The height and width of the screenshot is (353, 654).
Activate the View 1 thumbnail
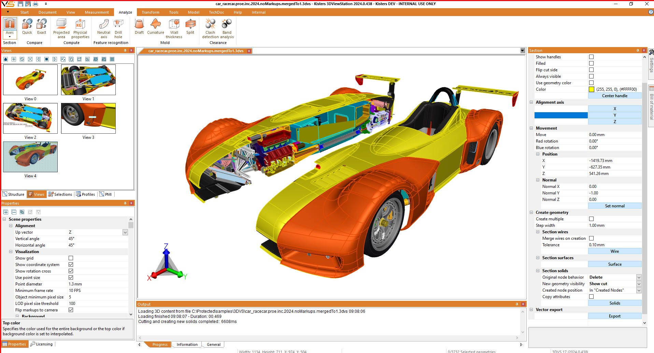coord(88,80)
